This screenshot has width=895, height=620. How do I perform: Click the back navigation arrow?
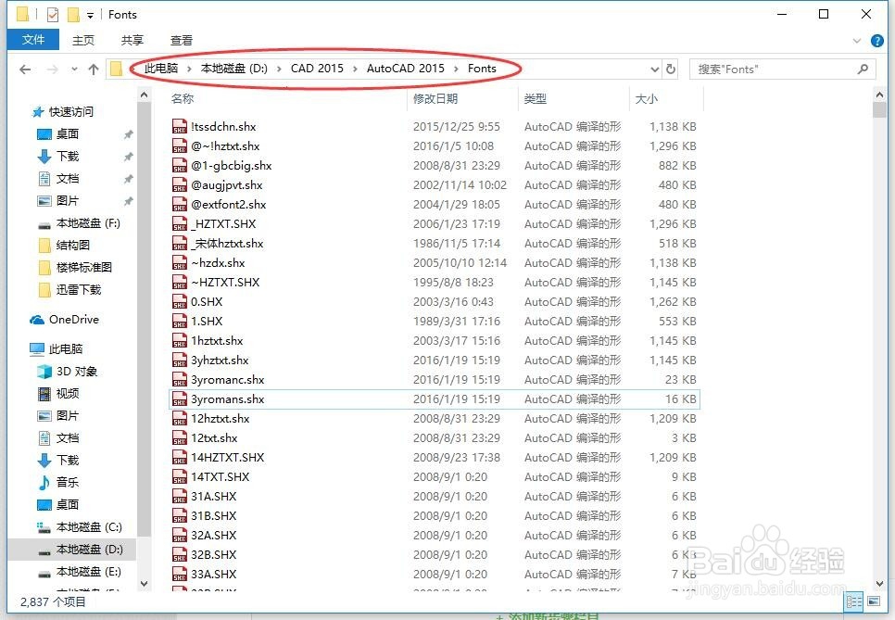click(x=24, y=70)
